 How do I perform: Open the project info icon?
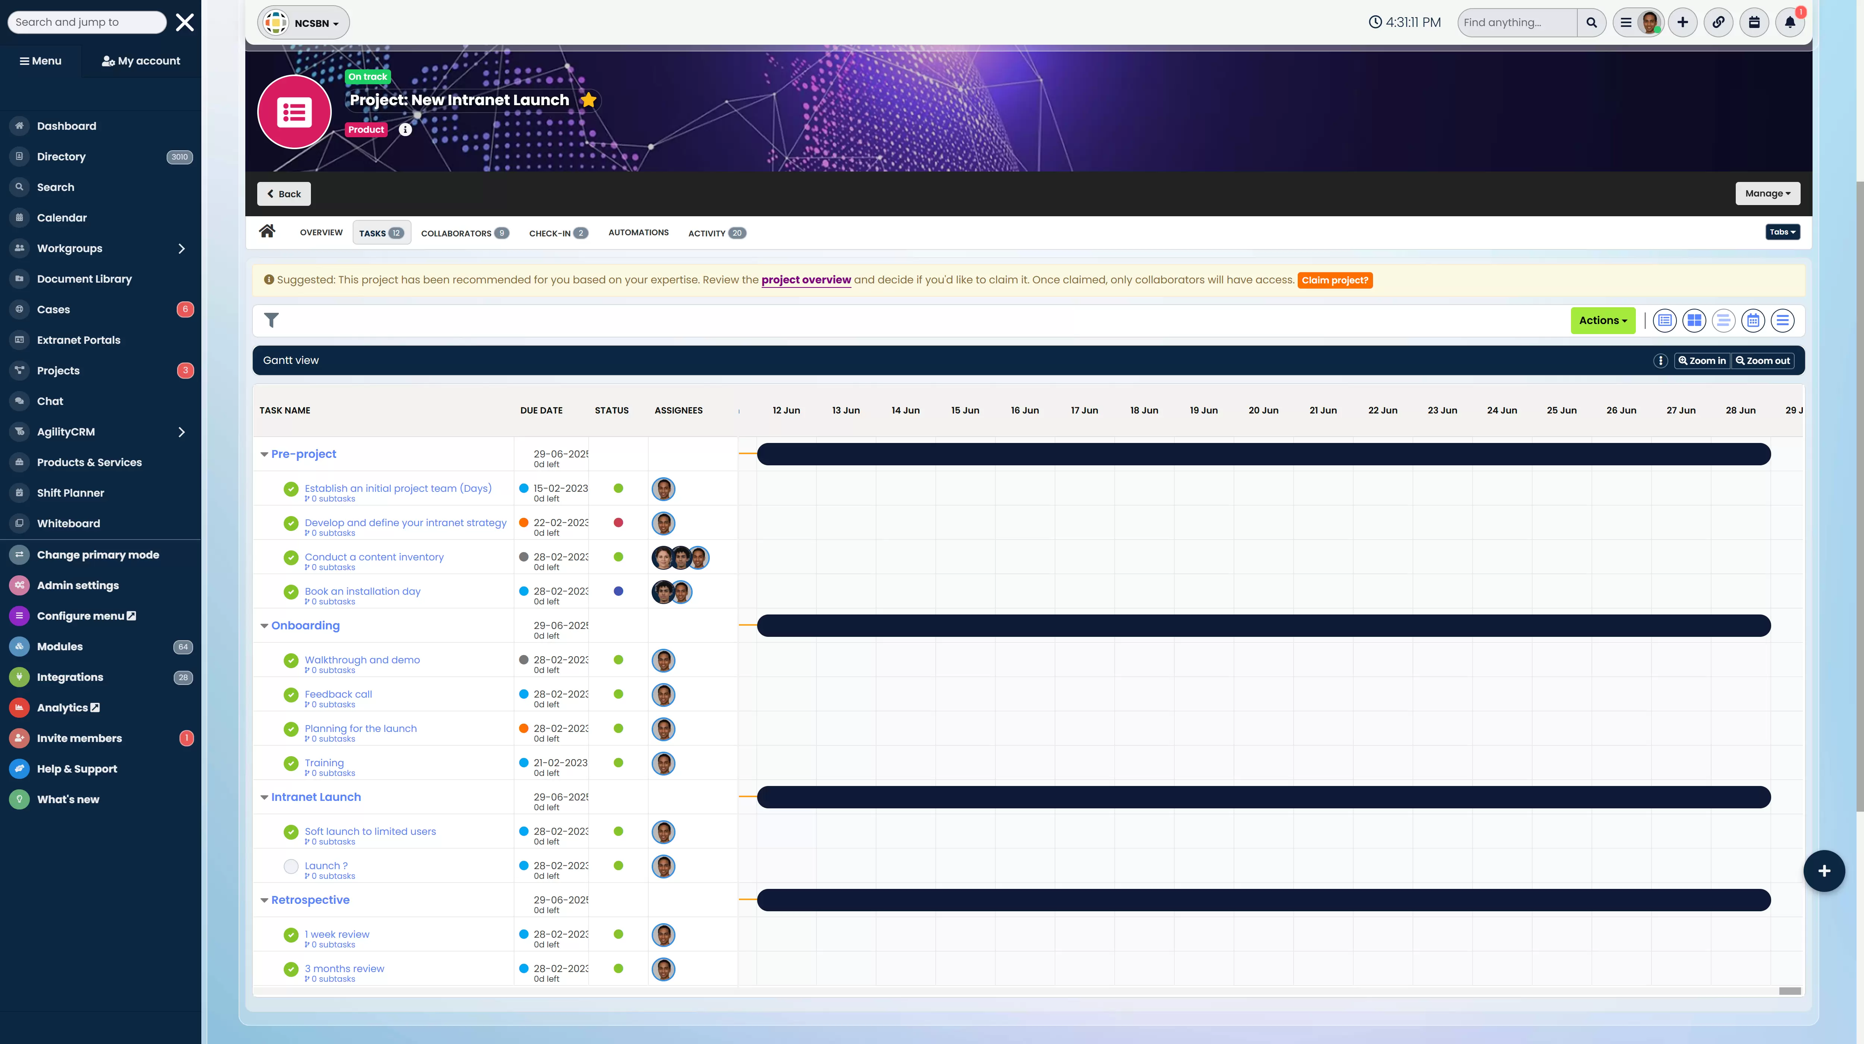pyautogui.click(x=405, y=129)
